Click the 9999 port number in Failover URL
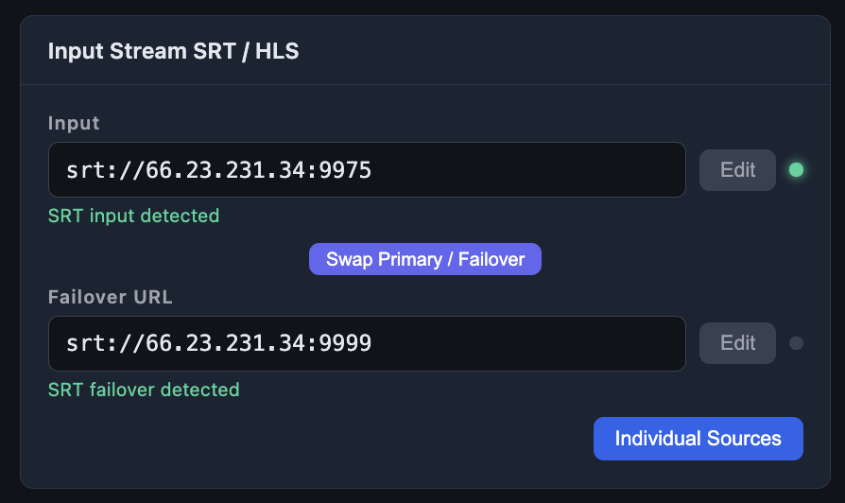The width and height of the screenshot is (845, 503). click(x=345, y=343)
